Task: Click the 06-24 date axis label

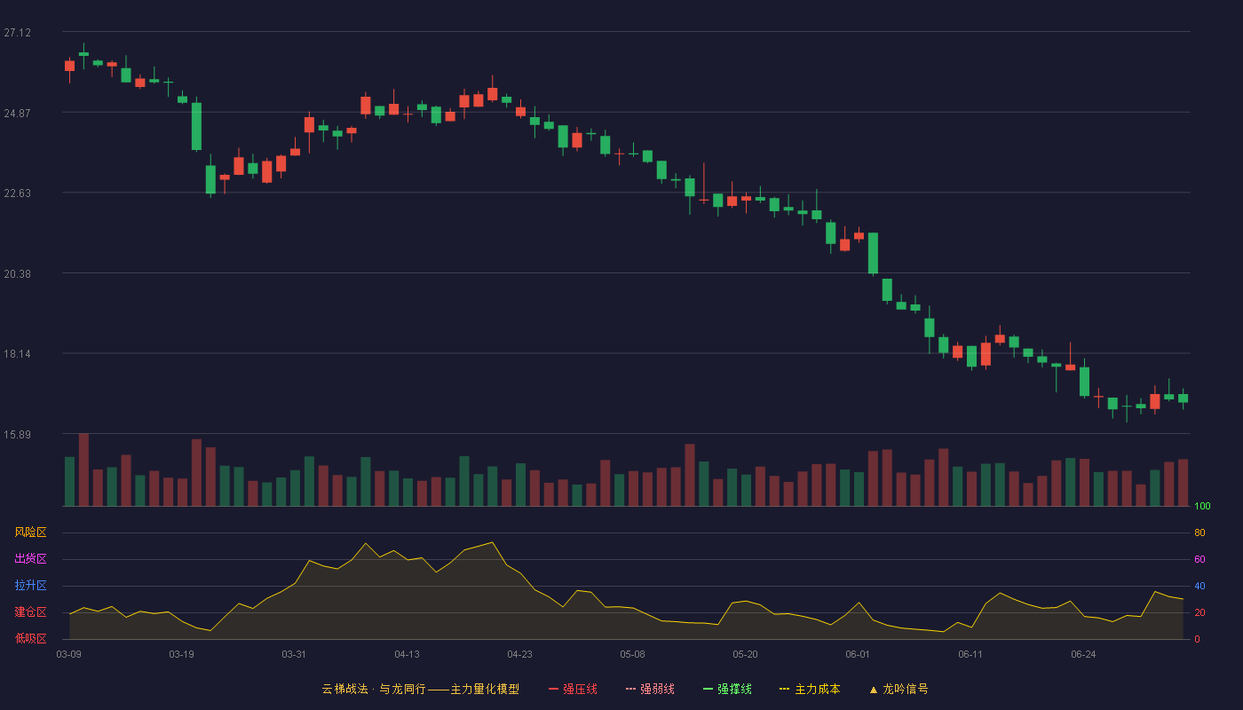Action: pyautogui.click(x=1083, y=654)
